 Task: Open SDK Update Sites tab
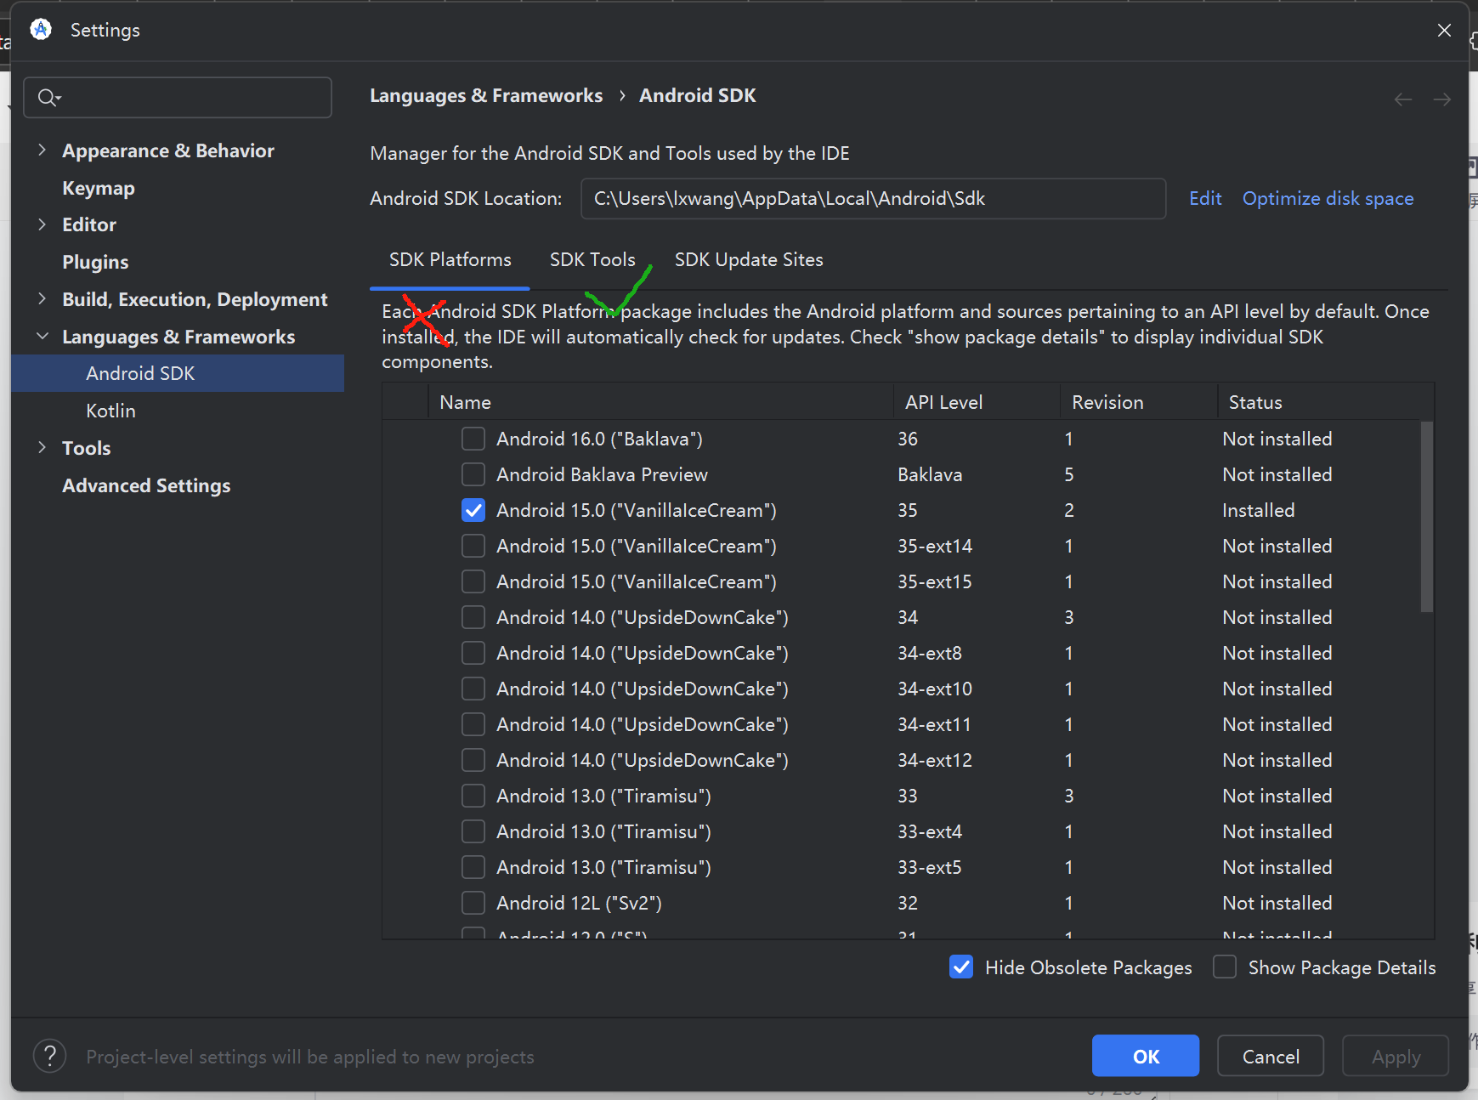[749, 260]
